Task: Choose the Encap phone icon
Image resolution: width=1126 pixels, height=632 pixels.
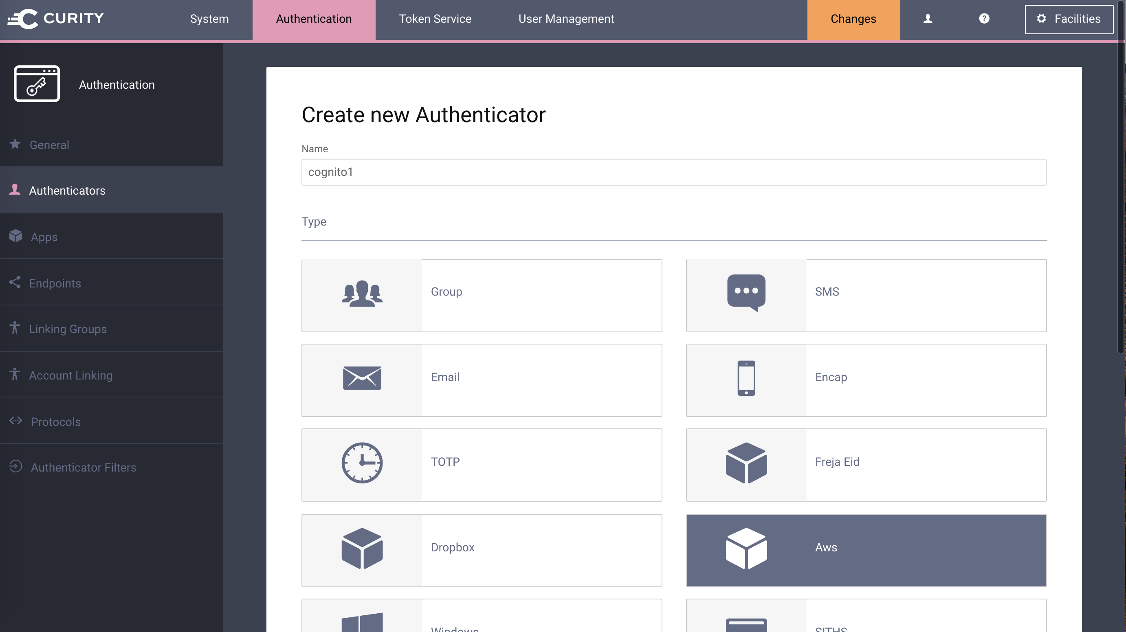Action: click(x=746, y=378)
